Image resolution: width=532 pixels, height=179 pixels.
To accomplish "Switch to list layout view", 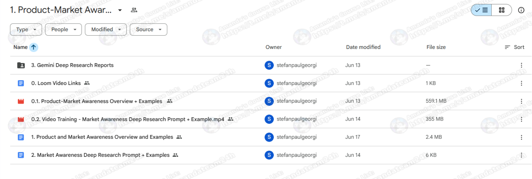I will [481, 10].
